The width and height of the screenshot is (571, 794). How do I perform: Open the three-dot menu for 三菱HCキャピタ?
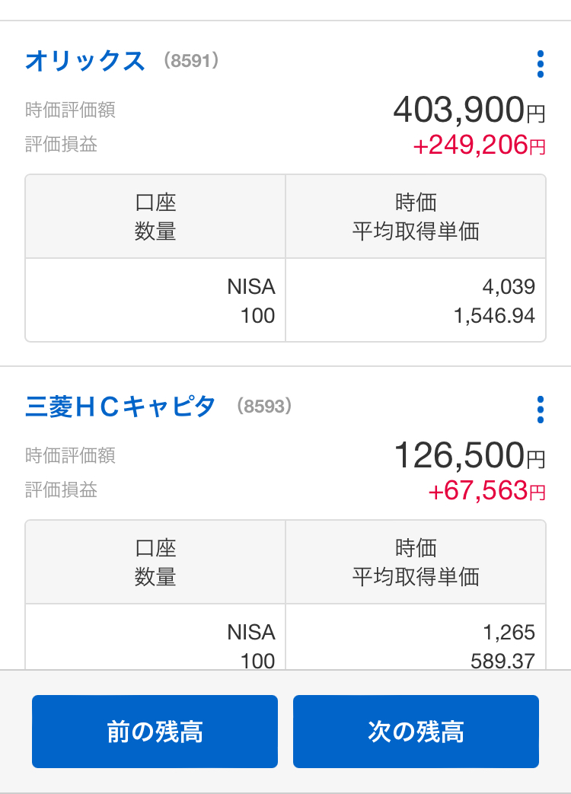540,410
